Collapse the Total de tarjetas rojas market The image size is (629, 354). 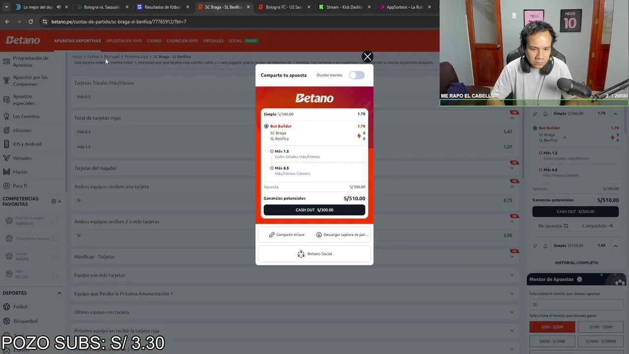pos(512,118)
